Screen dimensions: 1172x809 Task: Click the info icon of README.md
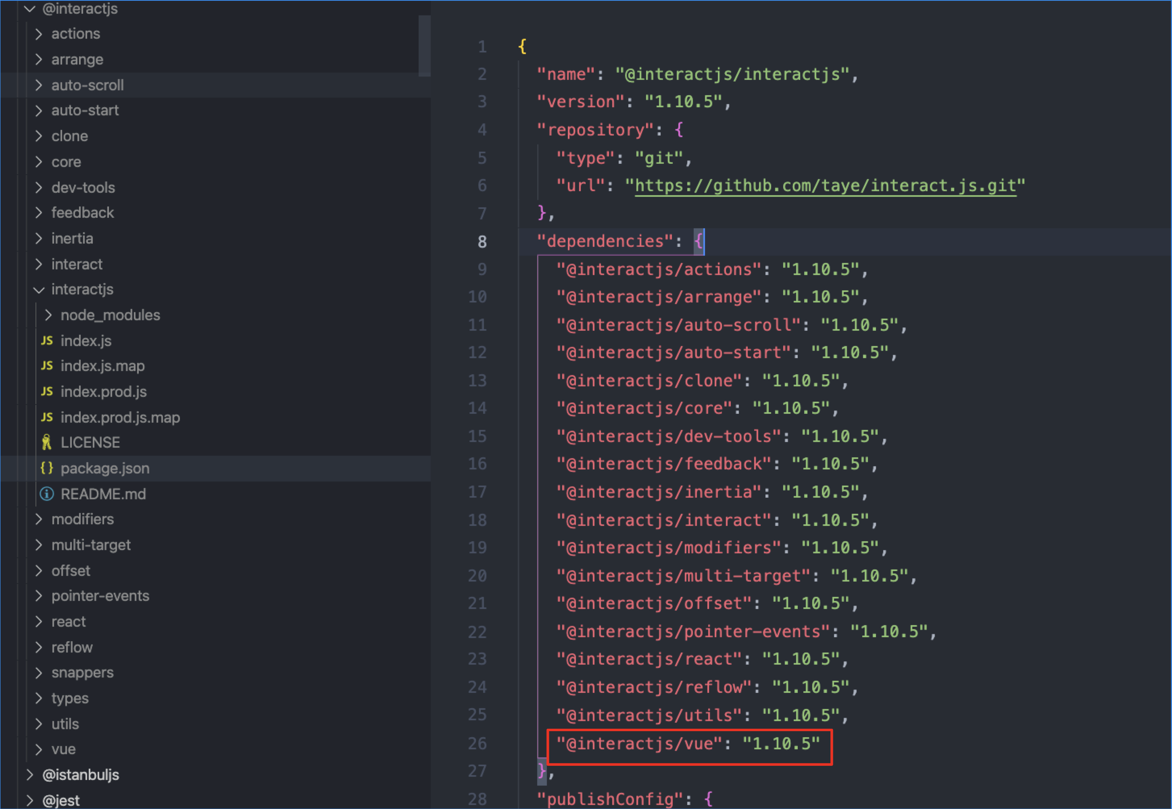(47, 494)
